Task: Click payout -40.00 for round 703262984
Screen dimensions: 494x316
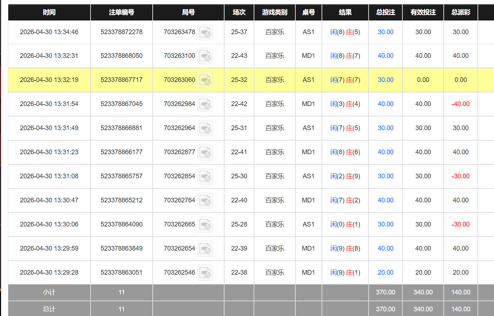Action: pos(461,104)
